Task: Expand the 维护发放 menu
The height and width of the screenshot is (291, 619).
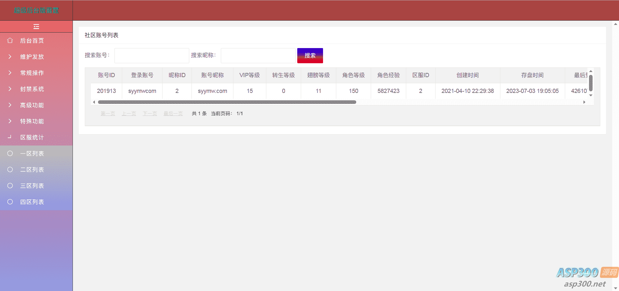Action: click(32, 57)
